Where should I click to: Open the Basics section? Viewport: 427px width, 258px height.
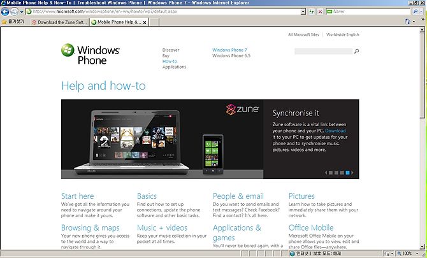tap(147, 196)
